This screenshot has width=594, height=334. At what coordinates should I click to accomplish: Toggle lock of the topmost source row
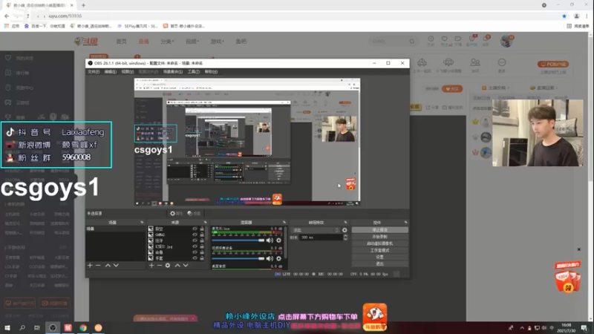click(201, 229)
